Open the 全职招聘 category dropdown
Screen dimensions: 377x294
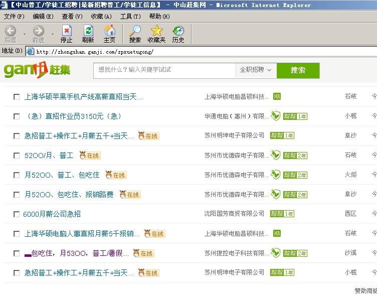click(256, 70)
